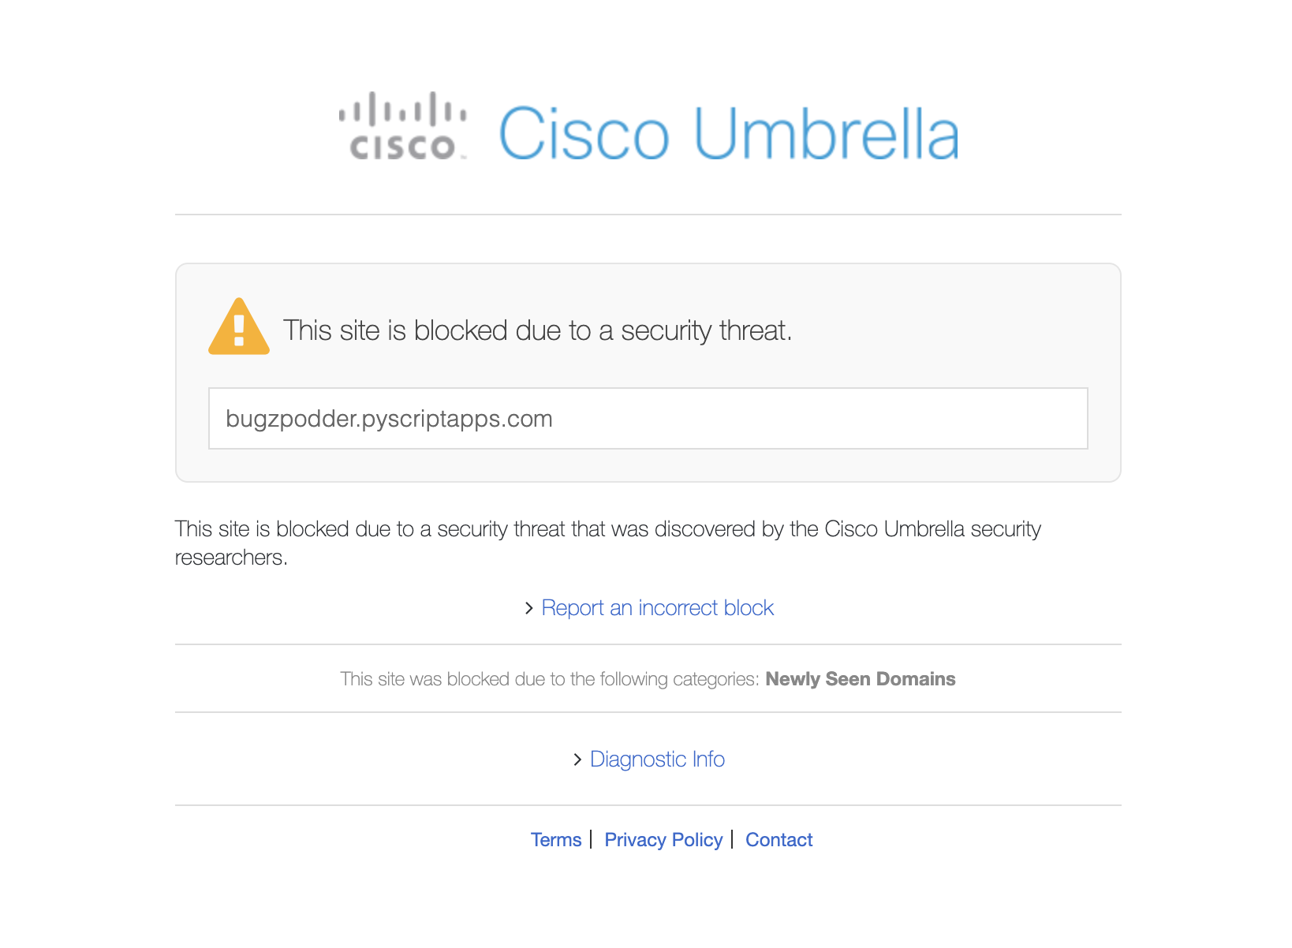The height and width of the screenshot is (948, 1292).
Task: Click the blocked-site security threat heading
Action: pyautogui.click(x=537, y=330)
